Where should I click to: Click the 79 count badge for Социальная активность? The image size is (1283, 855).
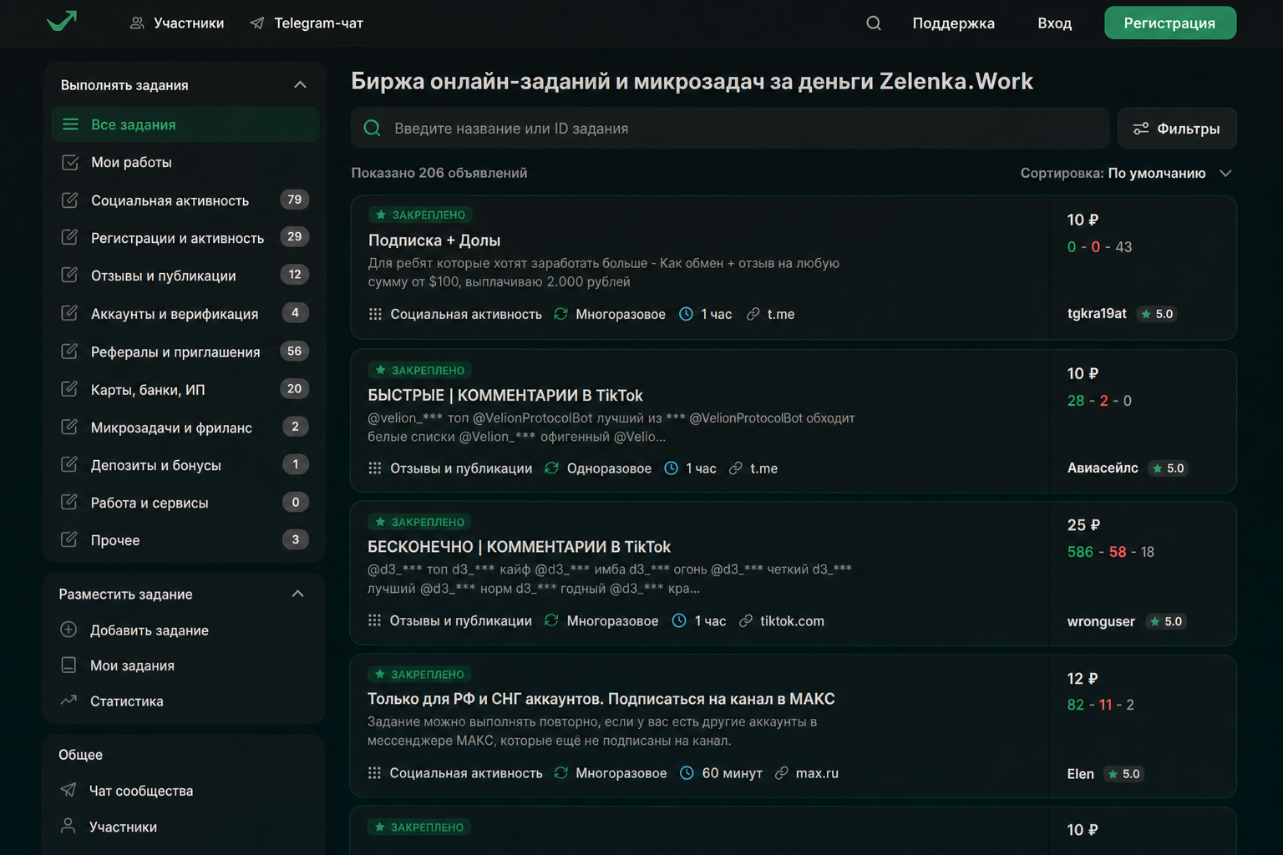(295, 200)
